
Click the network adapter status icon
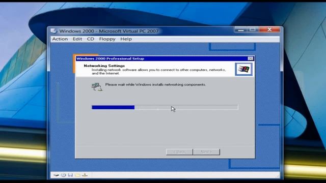[85, 175]
